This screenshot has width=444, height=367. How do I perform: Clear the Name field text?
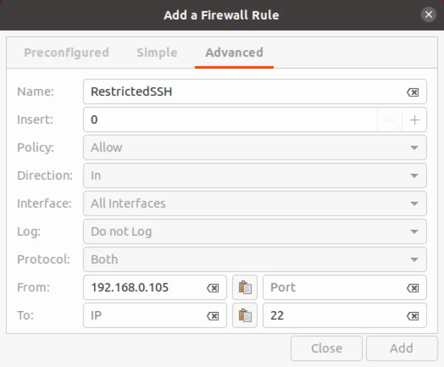click(413, 92)
